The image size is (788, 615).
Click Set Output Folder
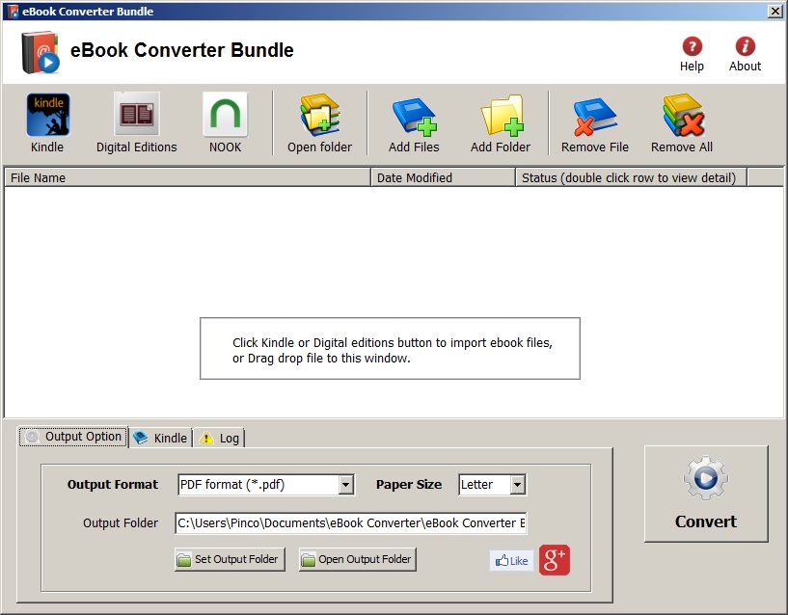(230, 559)
